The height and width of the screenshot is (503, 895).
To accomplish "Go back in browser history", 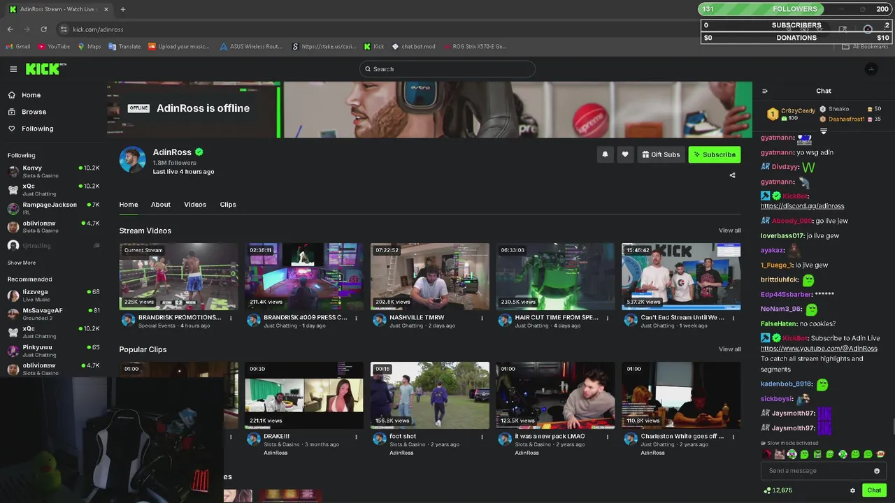I will point(10,29).
